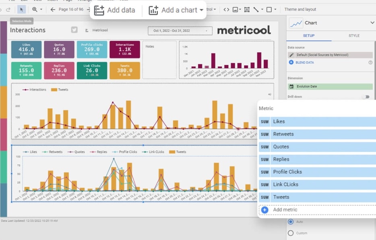Screen dimensions: 376x240
Task: Open the Oct 2022 date range control
Action: 180,31
